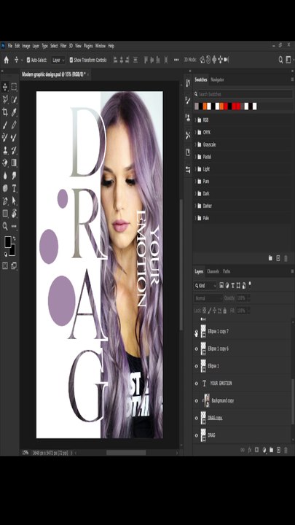
Task: Expand the Pastel swatch folder
Action: coord(196,157)
